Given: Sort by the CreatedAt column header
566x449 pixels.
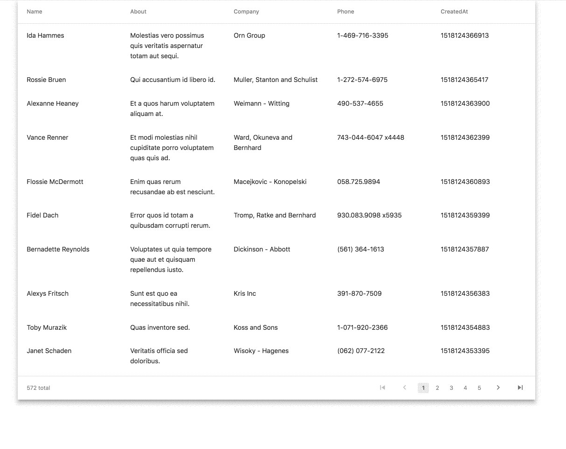Looking at the screenshot, I should tap(454, 12).
